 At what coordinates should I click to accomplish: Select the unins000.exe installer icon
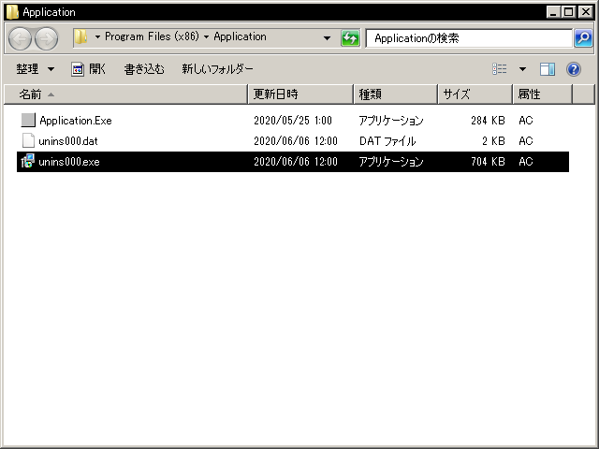(27, 162)
